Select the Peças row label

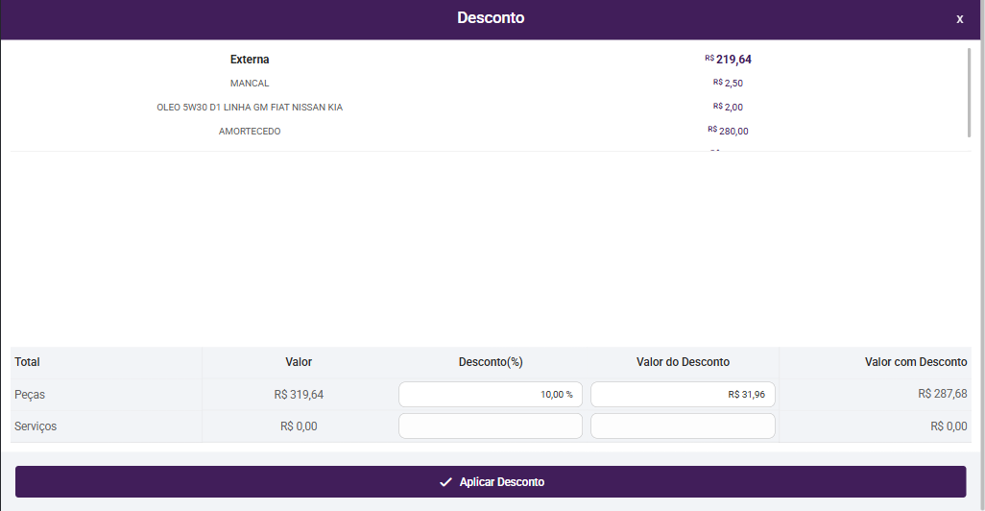coord(30,395)
